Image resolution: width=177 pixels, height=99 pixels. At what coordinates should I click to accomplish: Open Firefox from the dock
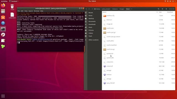click(x=3, y=5)
